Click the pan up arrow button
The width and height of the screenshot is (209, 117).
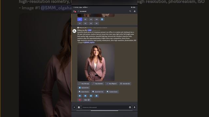[x=91, y=96]
